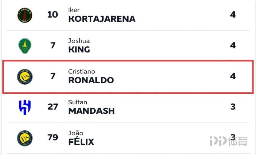256x155 pixels.
Task: Click shirt number 27 for Mandash
Action: (x=53, y=107)
